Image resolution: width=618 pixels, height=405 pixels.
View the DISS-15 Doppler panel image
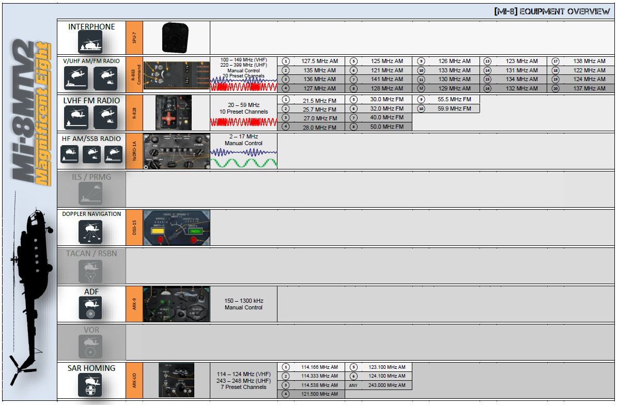[176, 228]
